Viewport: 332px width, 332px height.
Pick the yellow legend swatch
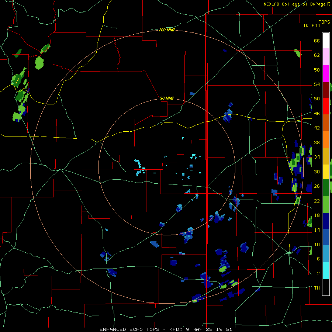326,172
